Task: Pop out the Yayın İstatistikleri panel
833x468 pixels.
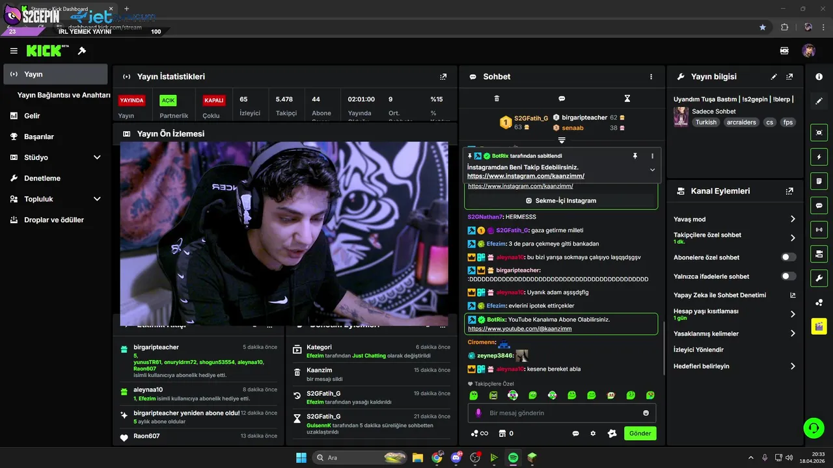Action: coord(443,77)
